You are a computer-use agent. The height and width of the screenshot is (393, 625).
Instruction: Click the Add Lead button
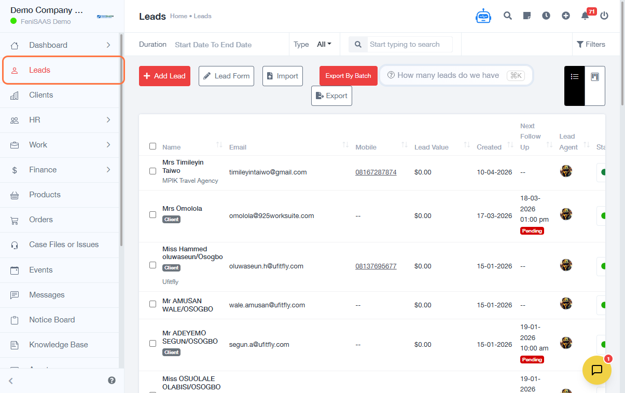tap(164, 76)
